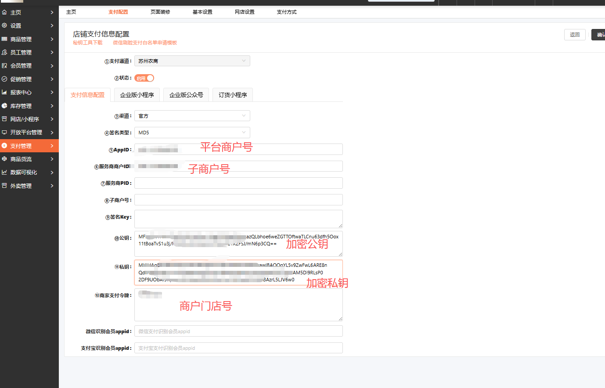
Task: Switch to the 订货小程序 tab
Action: [x=233, y=95]
